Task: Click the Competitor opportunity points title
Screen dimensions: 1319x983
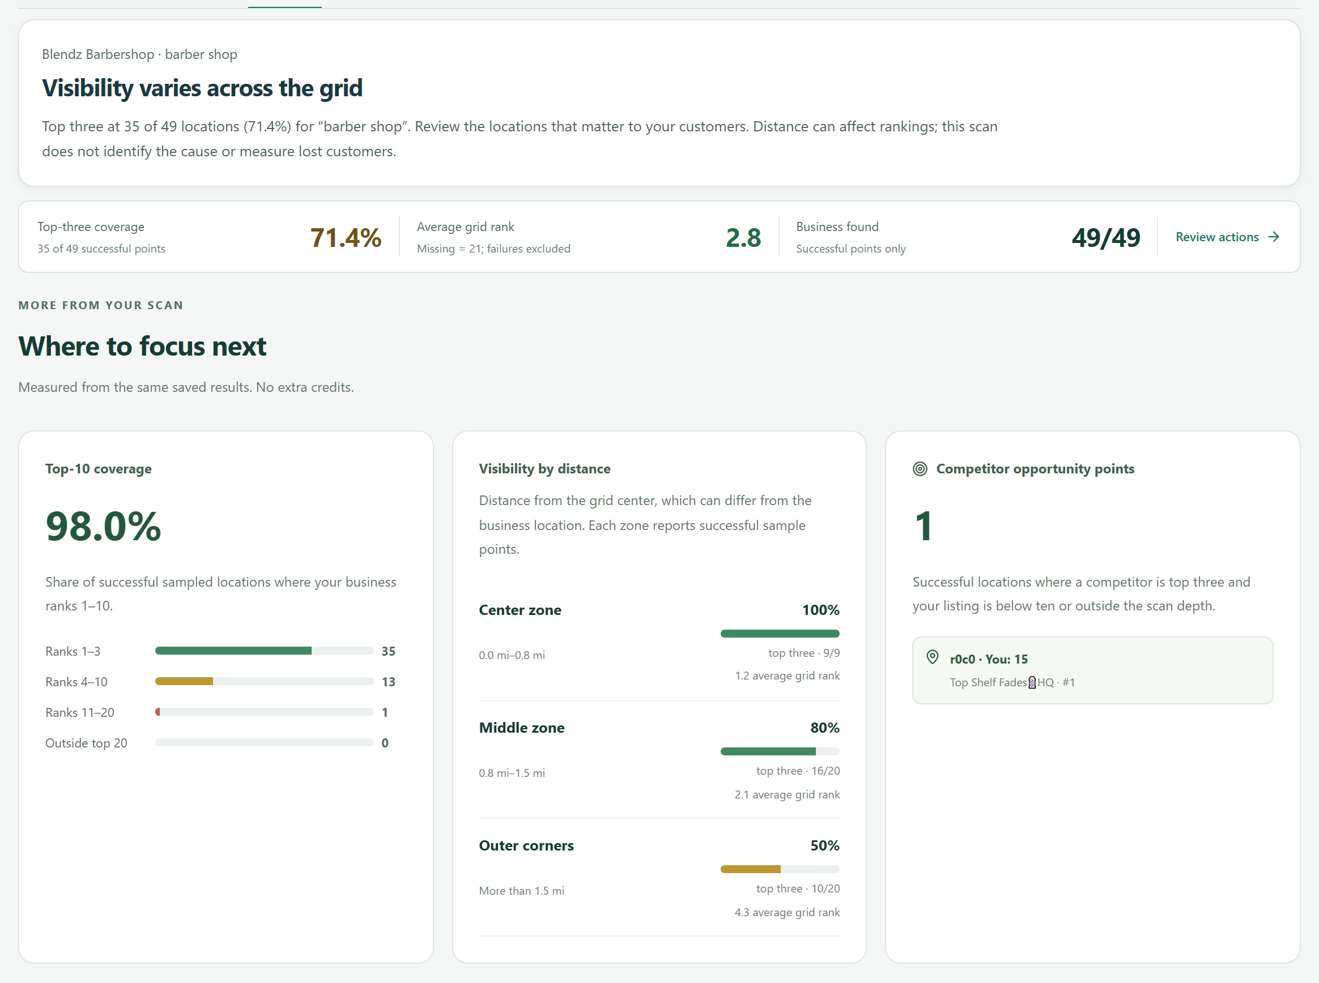Action: [x=1035, y=469]
